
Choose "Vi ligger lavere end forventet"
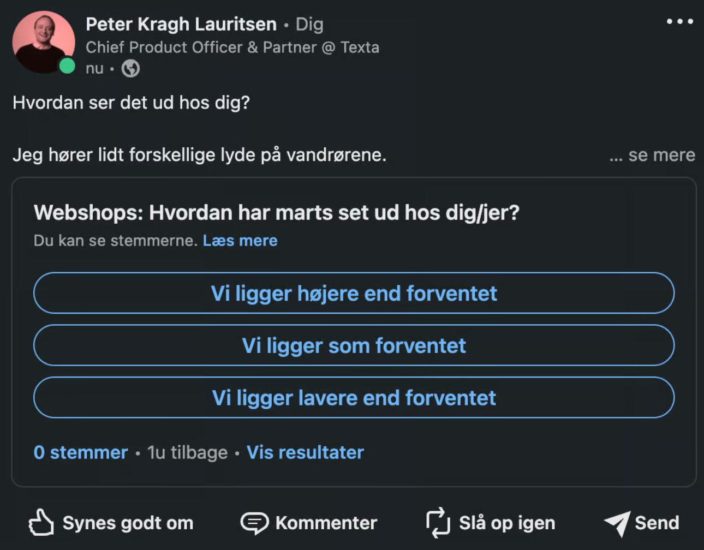coord(354,398)
